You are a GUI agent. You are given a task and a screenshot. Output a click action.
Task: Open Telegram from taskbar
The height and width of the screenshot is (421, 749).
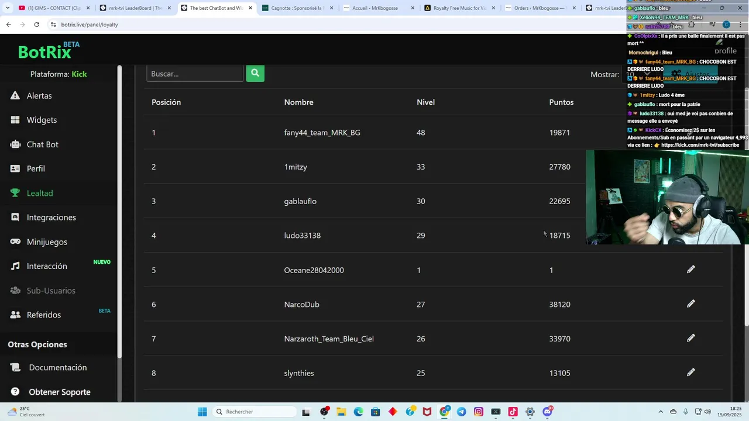click(x=461, y=412)
